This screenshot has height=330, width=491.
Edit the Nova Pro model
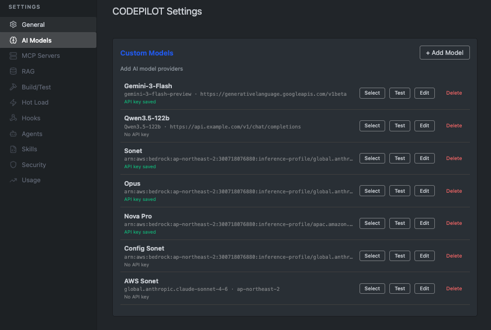[424, 223]
